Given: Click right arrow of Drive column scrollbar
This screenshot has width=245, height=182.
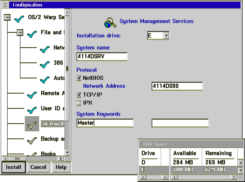Looking at the screenshot, I should (x=165, y=177).
